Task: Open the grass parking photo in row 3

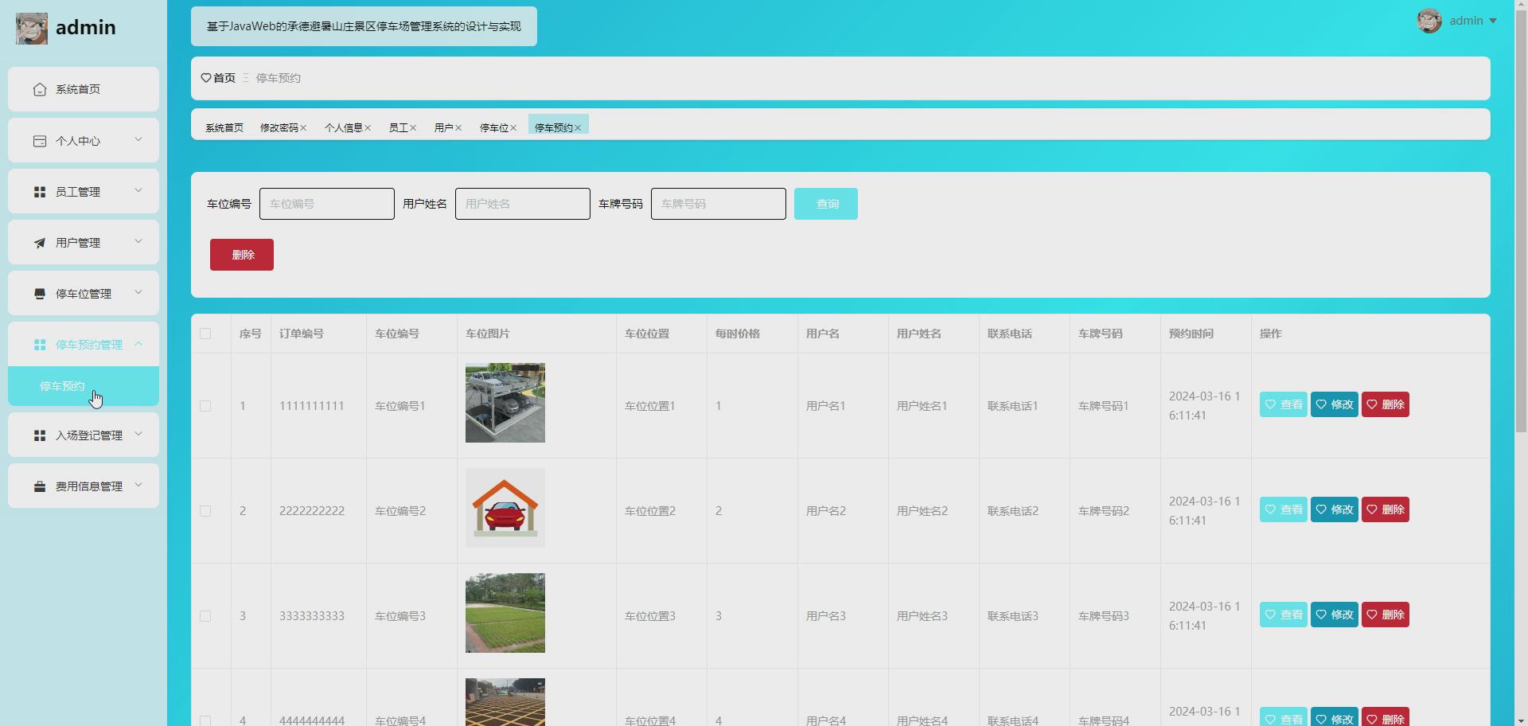Action: pyautogui.click(x=505, y=613)
